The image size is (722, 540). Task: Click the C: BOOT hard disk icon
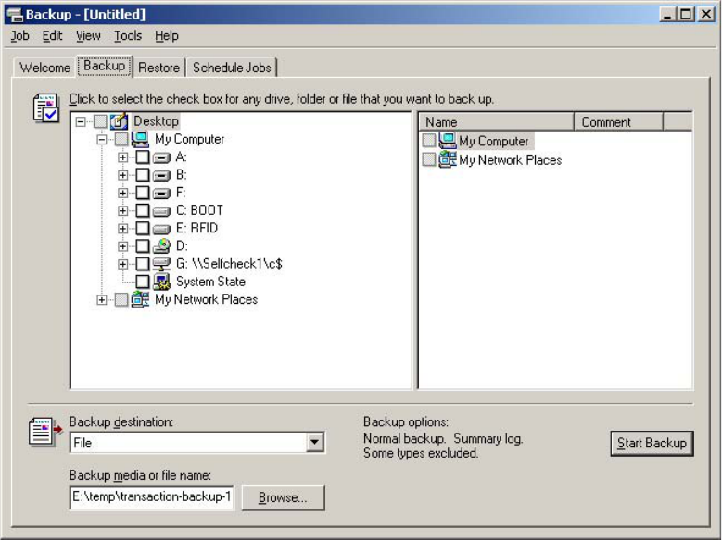[161, 211]
